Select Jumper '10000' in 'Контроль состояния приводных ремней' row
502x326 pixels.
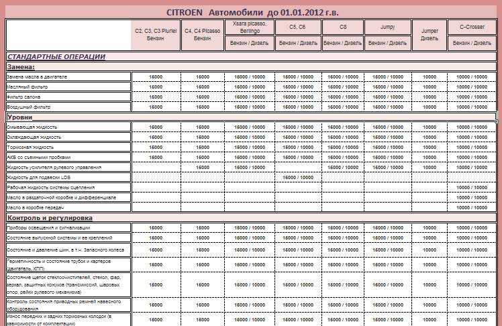(430, 305)
